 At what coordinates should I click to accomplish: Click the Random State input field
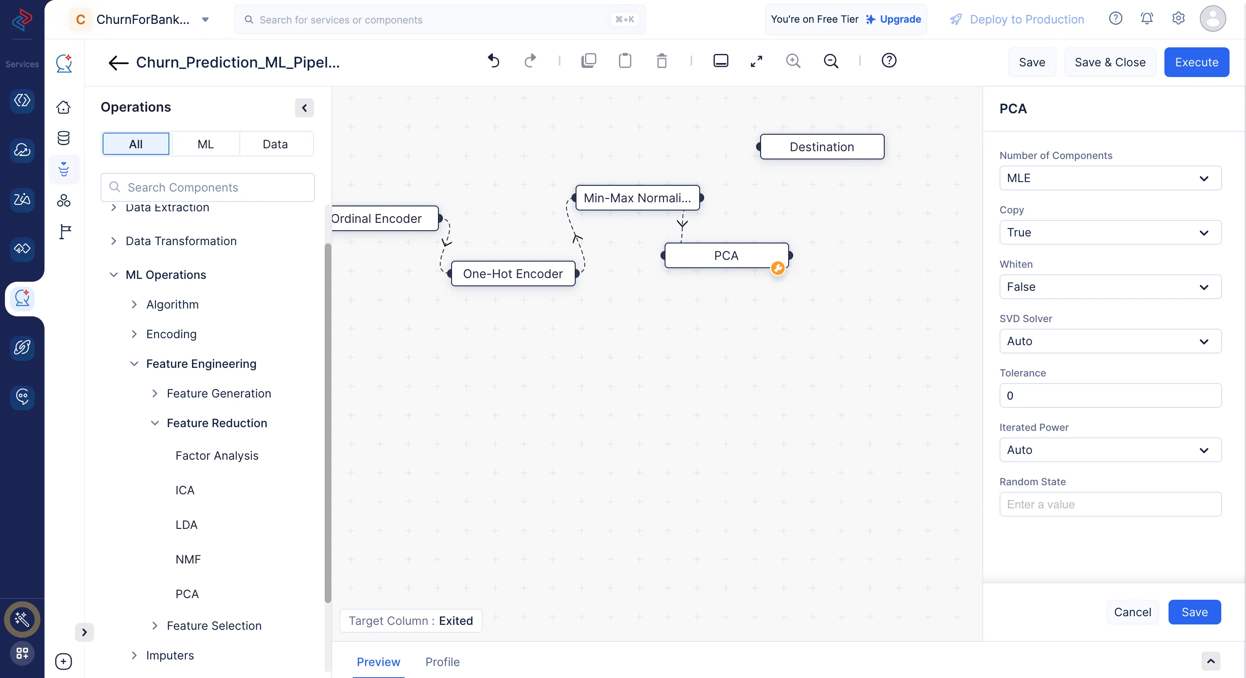1110,505
